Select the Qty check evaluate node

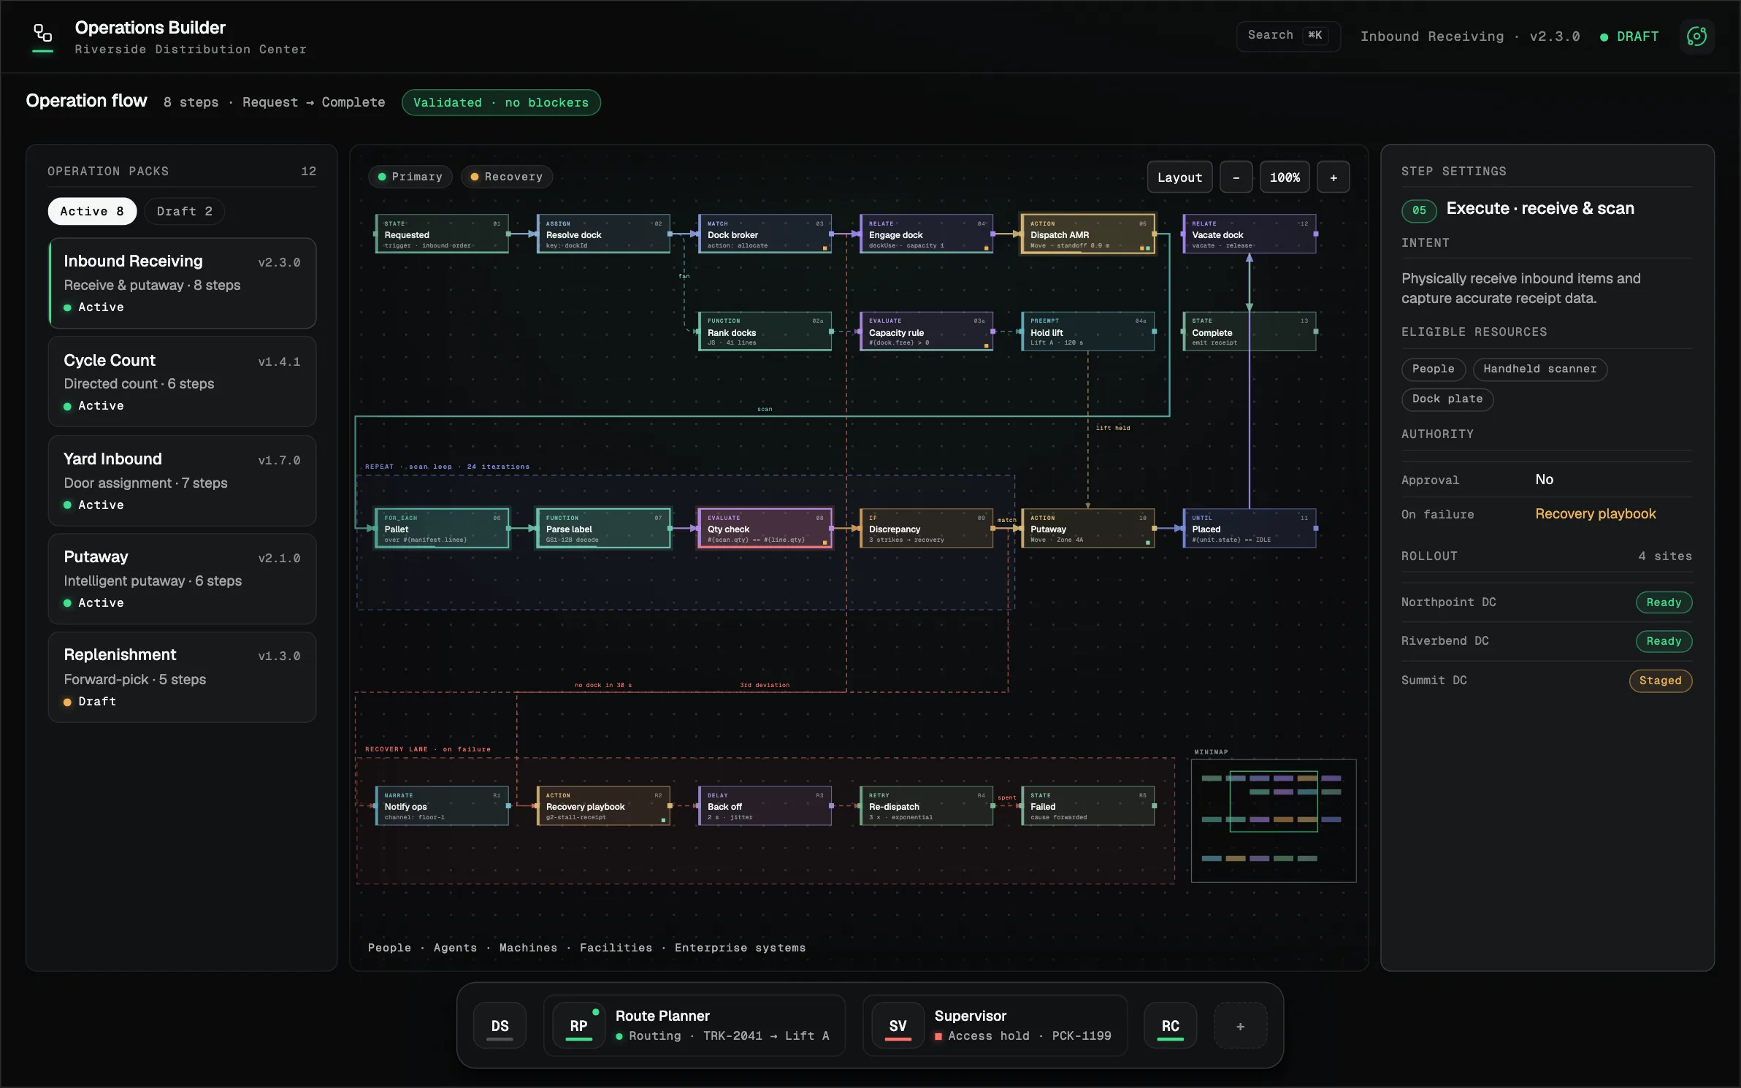(765, 528)
